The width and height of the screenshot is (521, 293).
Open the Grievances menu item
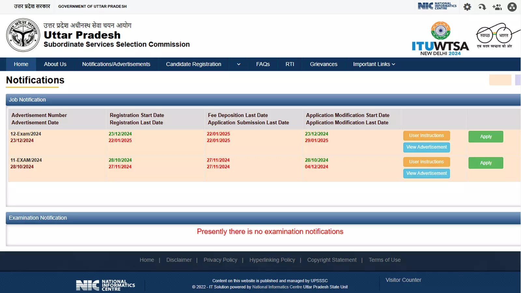pos(323,64)
